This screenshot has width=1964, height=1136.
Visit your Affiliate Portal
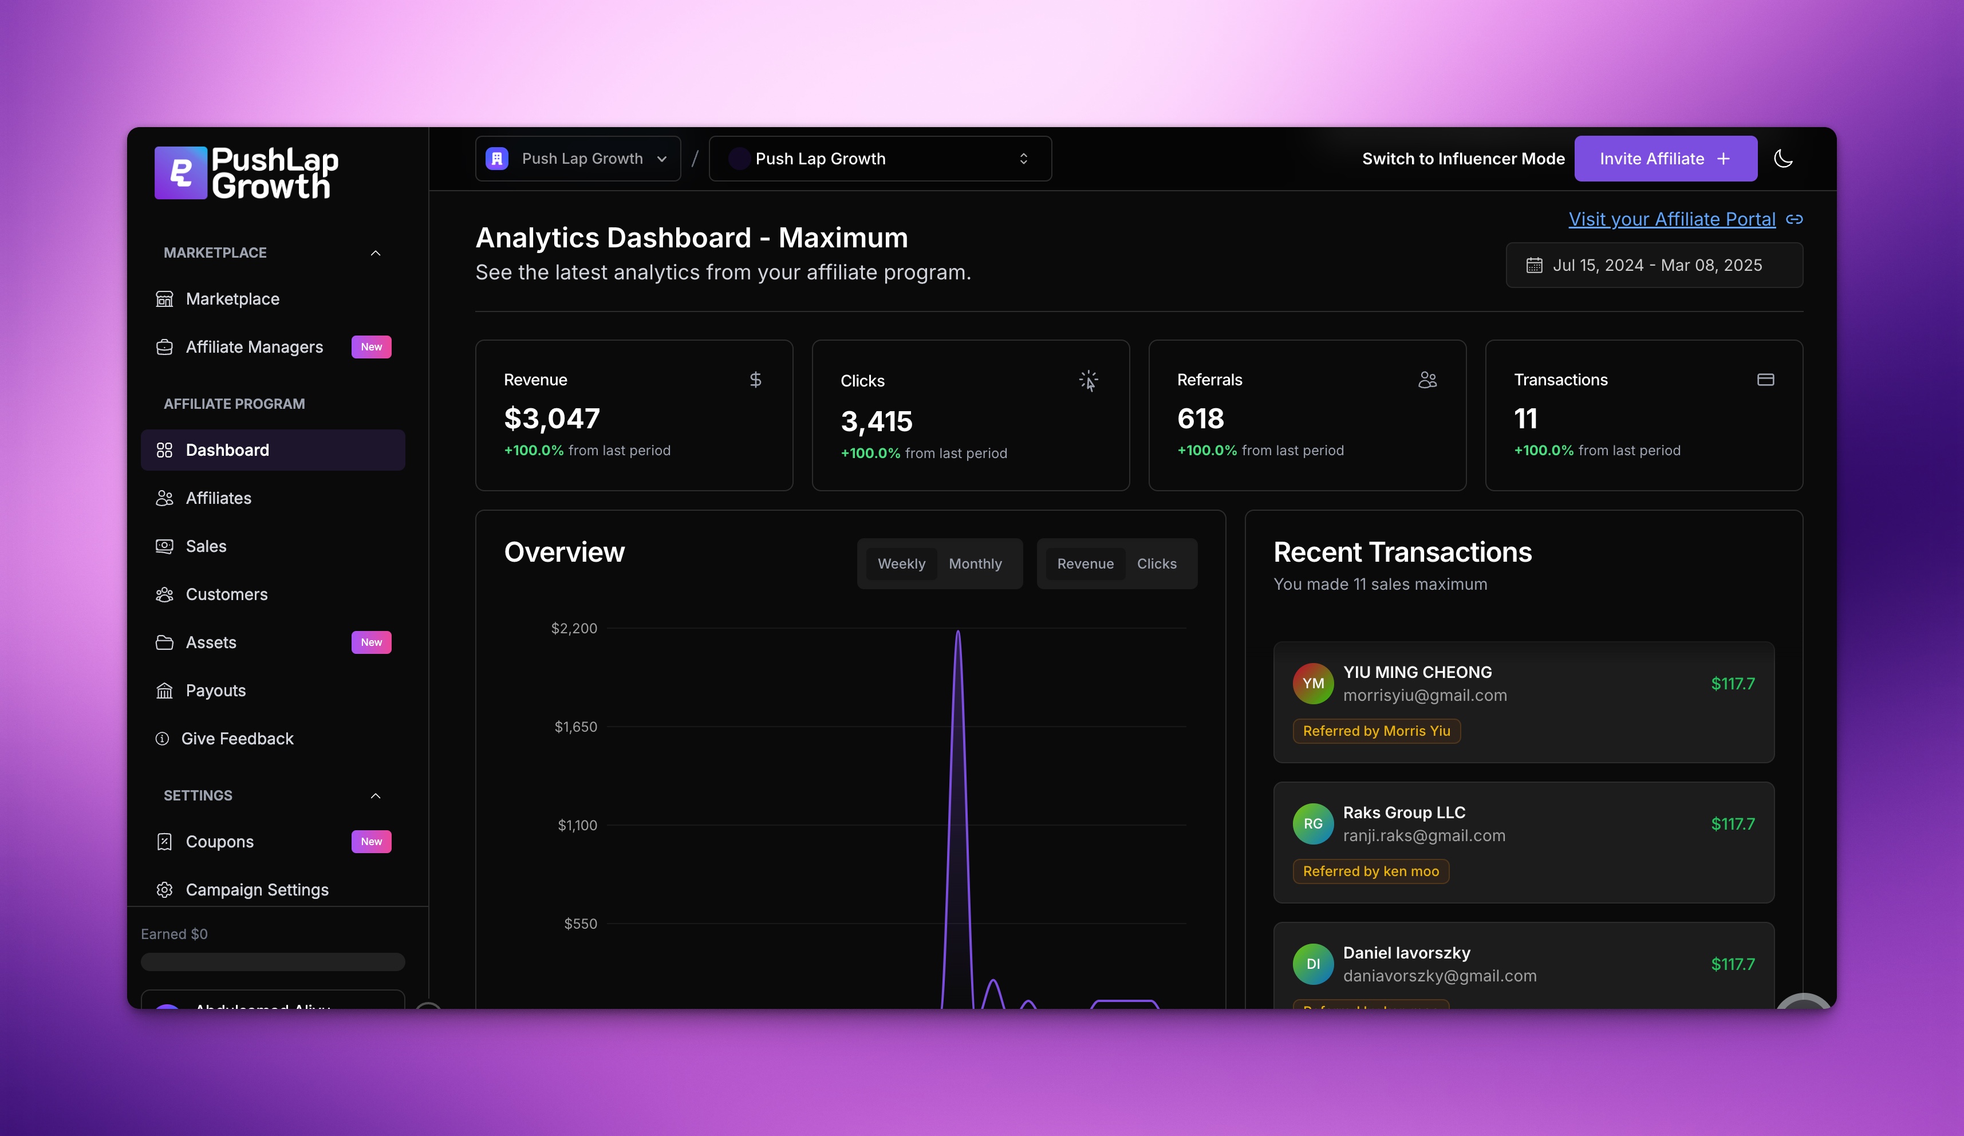1670,219
